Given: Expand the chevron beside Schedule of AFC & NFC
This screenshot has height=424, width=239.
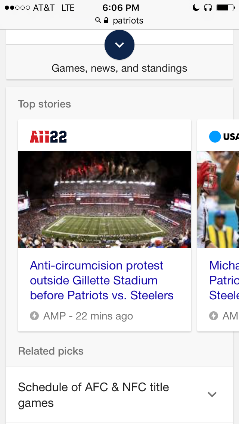Looking at the screenshot, I should click(x=212, y=394).
